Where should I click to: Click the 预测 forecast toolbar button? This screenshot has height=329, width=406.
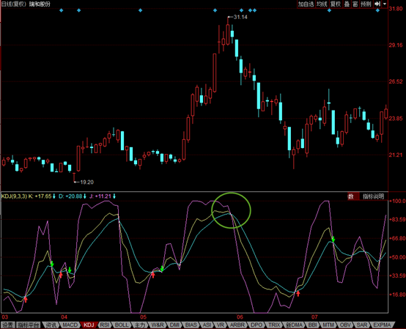tap(366, 4)
